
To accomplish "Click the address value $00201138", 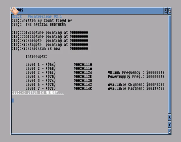I will coord(83,81).
